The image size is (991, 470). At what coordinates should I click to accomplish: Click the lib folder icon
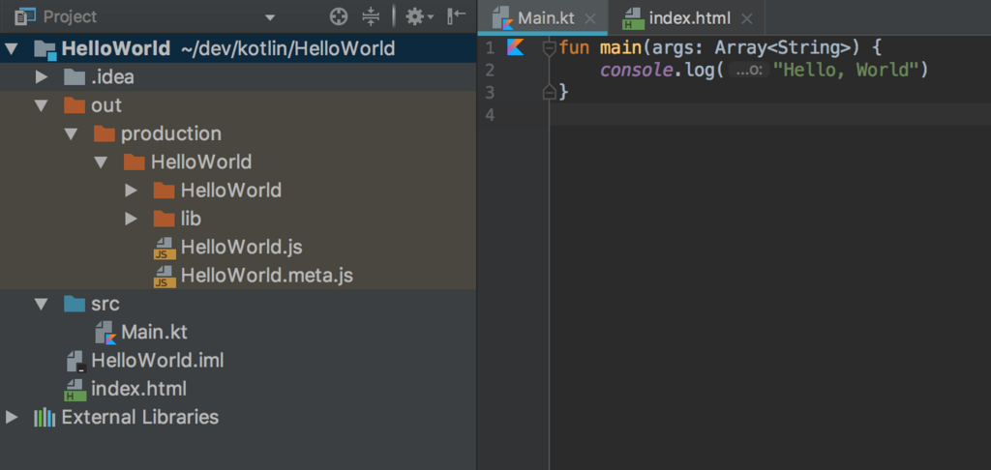164,219
